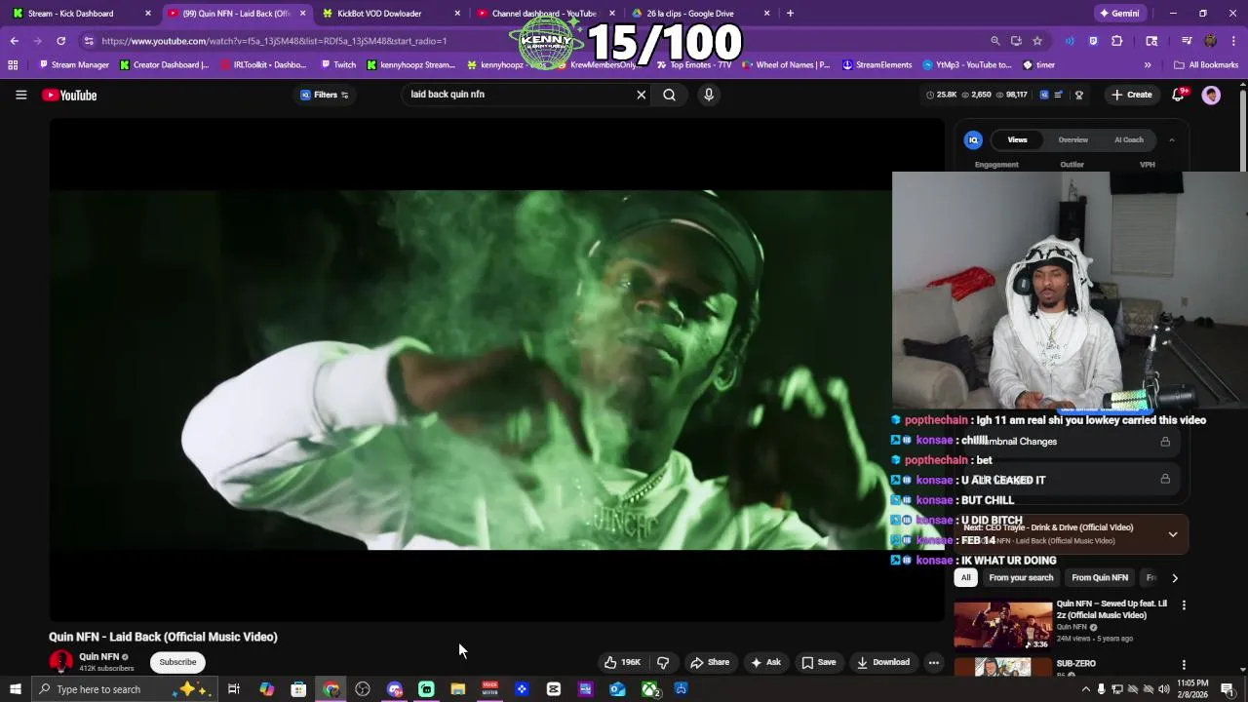Open options menu for the SUB-ZERO video
The image size is (1248, 702).
[1184, 665]
